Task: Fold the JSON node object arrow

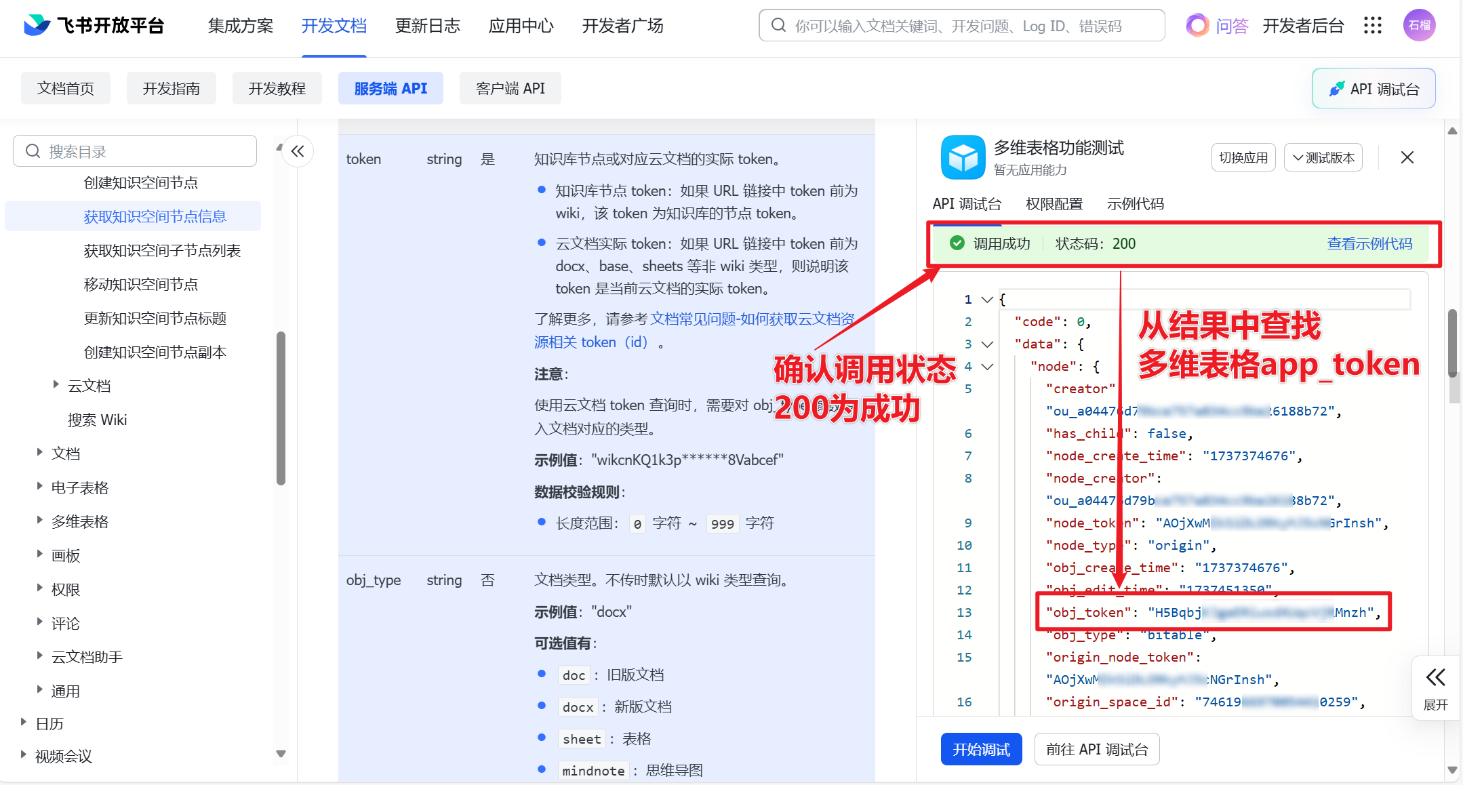Action: click(988, 367)
